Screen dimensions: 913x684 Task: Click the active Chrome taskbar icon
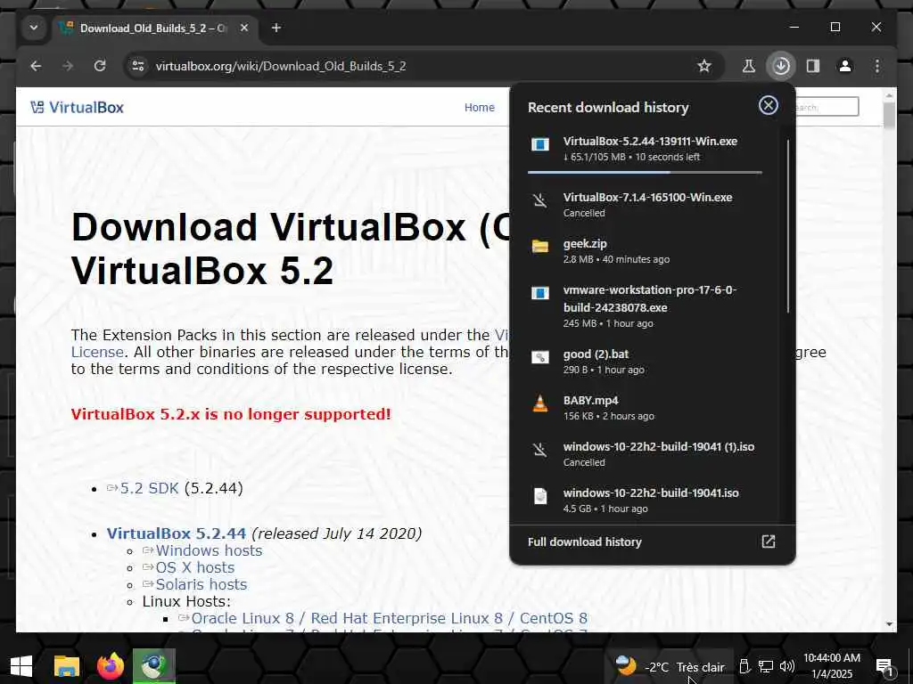point(153,665)
